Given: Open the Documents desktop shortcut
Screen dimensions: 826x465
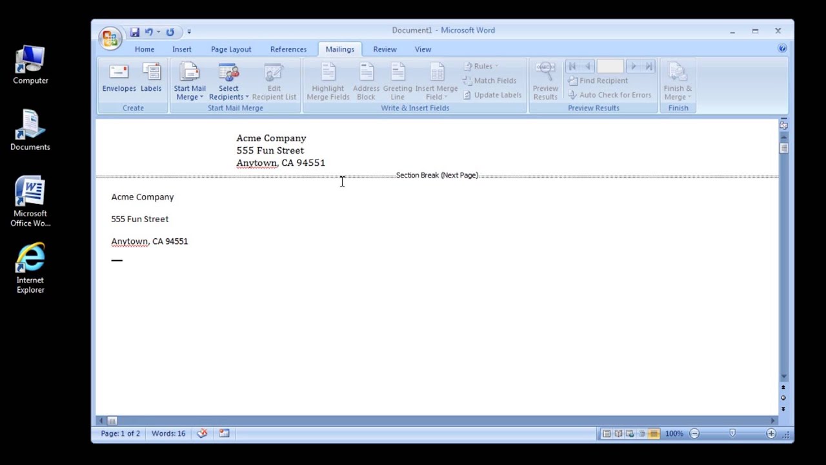Looking at the screenshot, I should pos(30,131).
